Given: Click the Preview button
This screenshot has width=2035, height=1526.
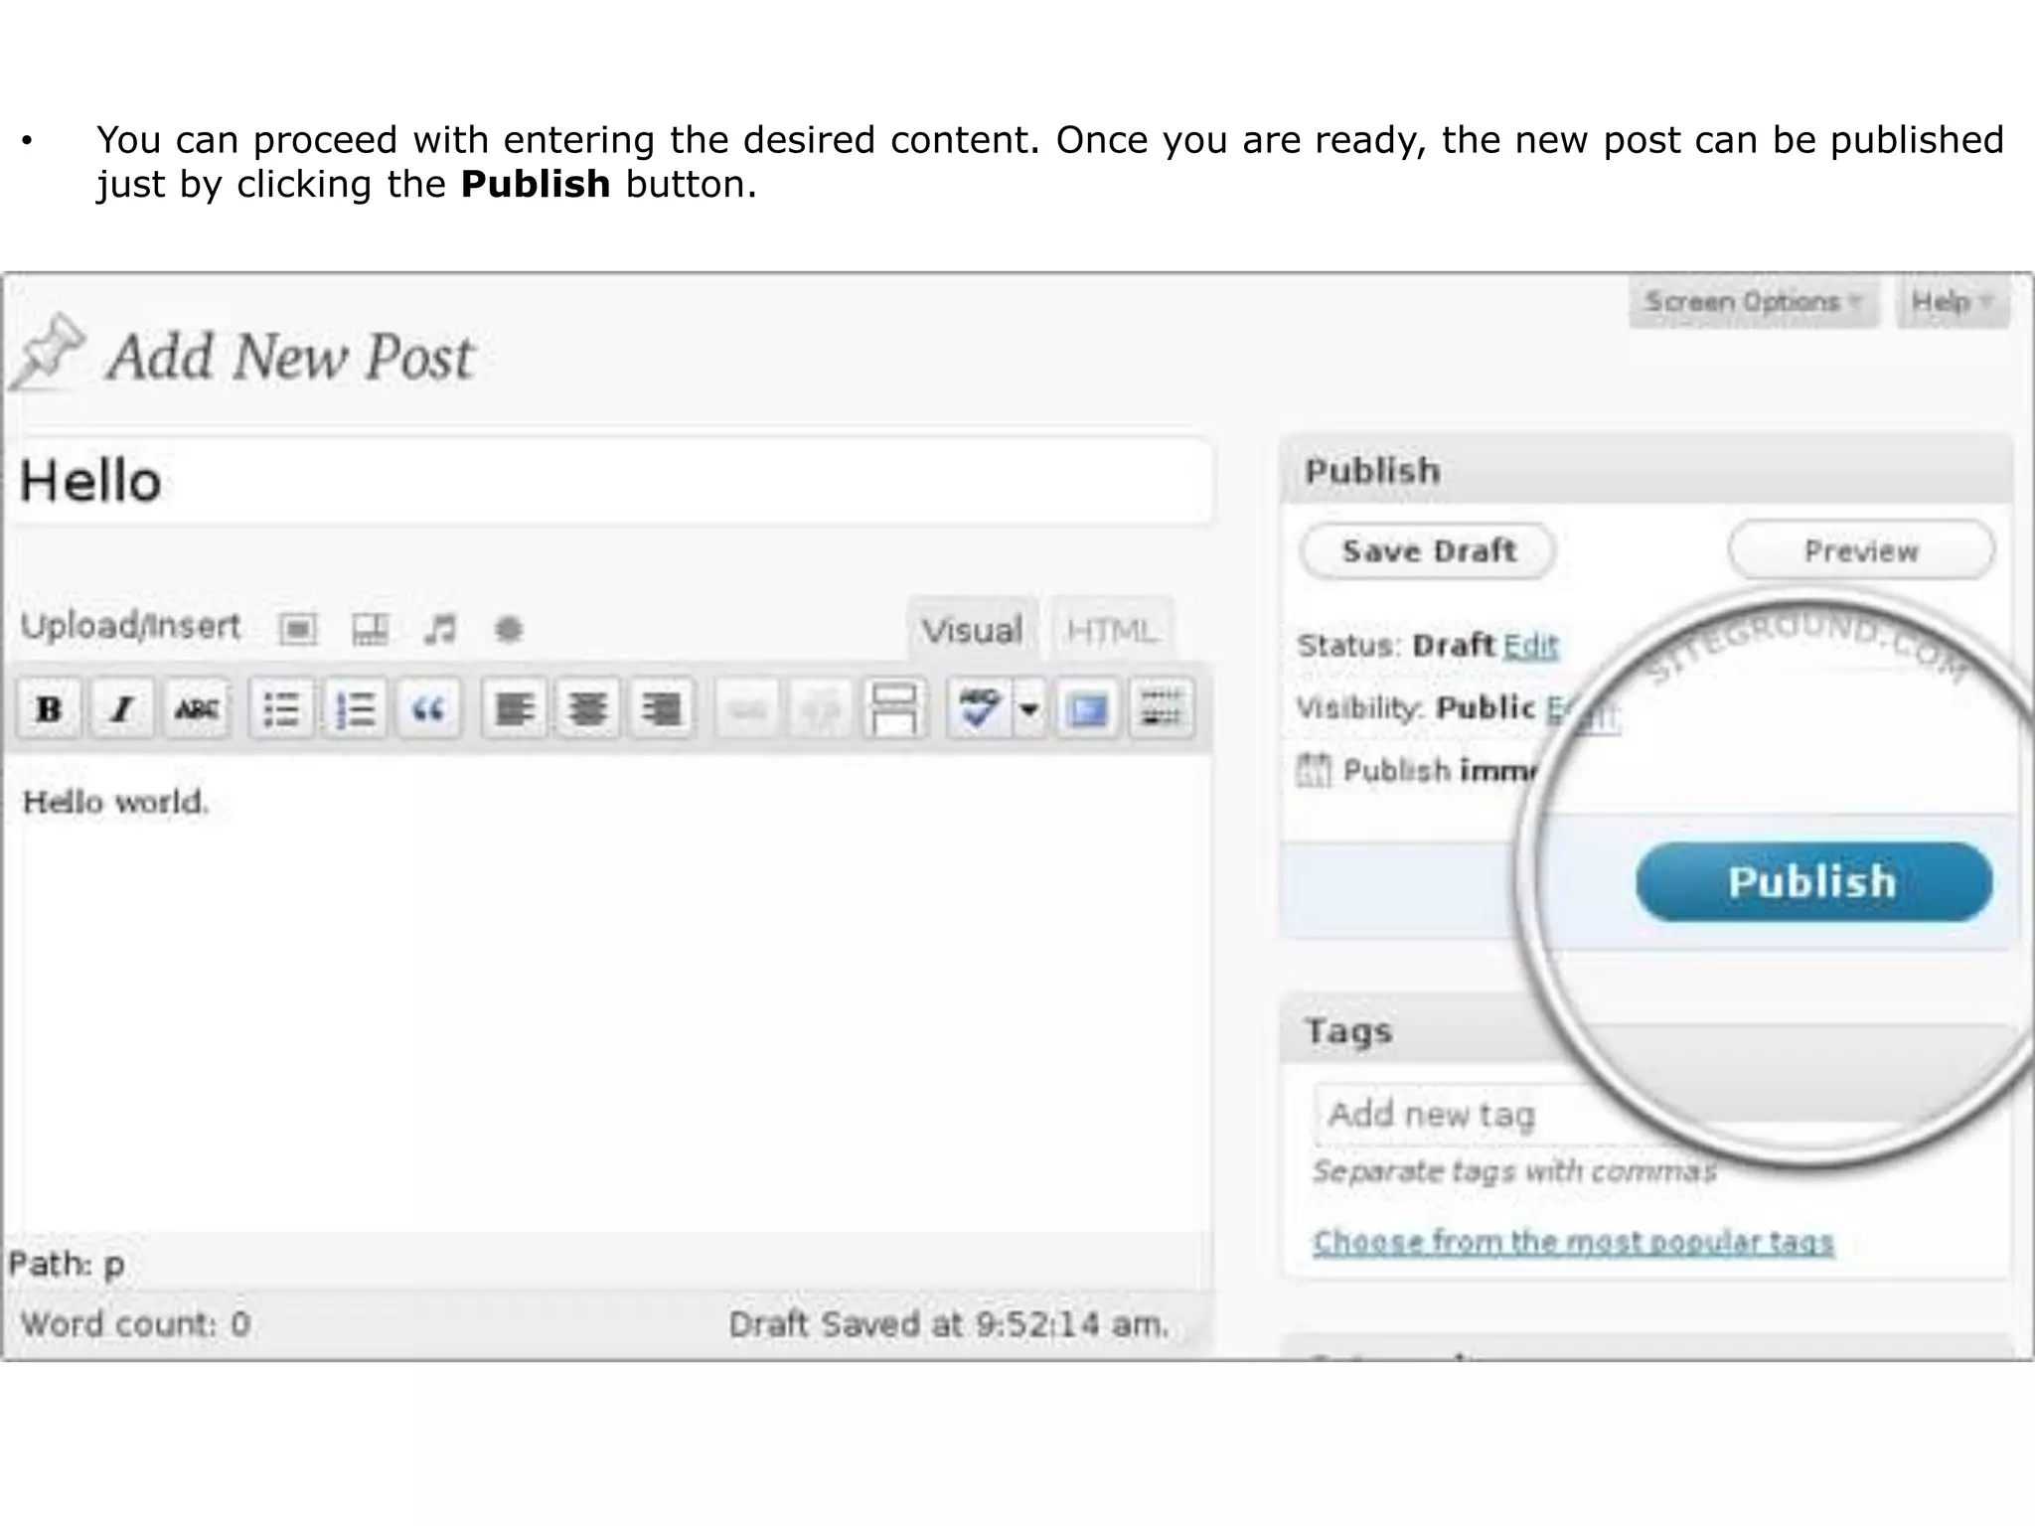Looking at the screenshot, I should coord(1860,550).
